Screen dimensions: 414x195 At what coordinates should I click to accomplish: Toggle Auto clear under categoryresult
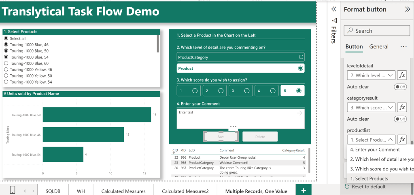click(400, 119)
